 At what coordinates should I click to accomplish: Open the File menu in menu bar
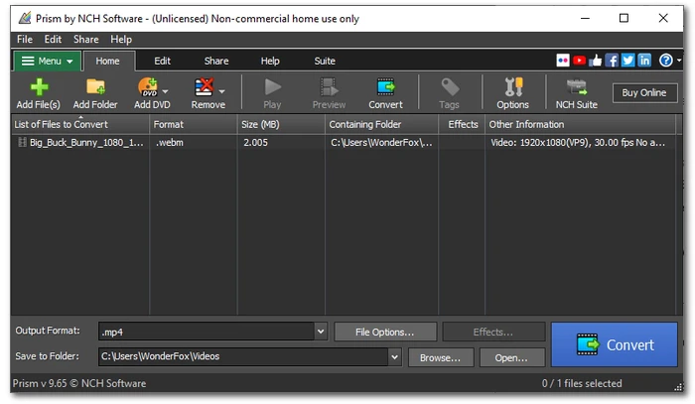pos(25,40)
